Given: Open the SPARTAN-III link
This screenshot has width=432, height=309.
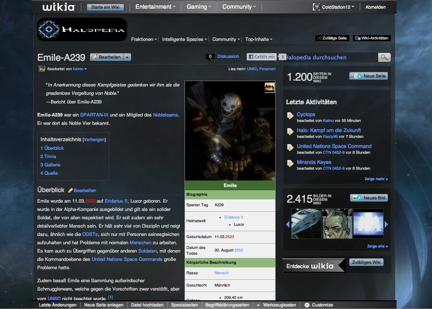Looking at the screenshot, I should pyautogui.click(x=94, y=115).
